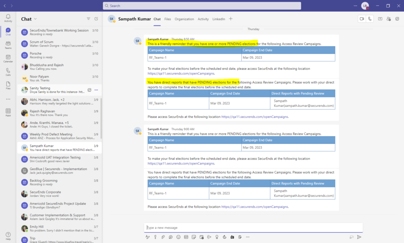Open the chat list filter icon
The height and width of the screenshot is (243, 404).
[x=88, y=19]
